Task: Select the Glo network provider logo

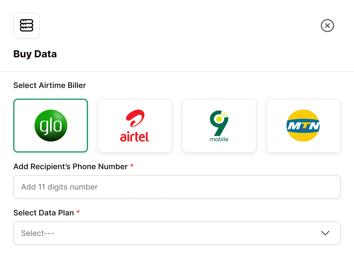Action: [50, 125]
